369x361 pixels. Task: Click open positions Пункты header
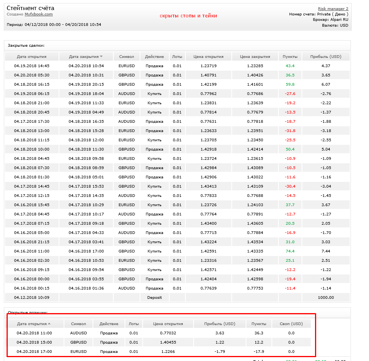click(259, 324)
